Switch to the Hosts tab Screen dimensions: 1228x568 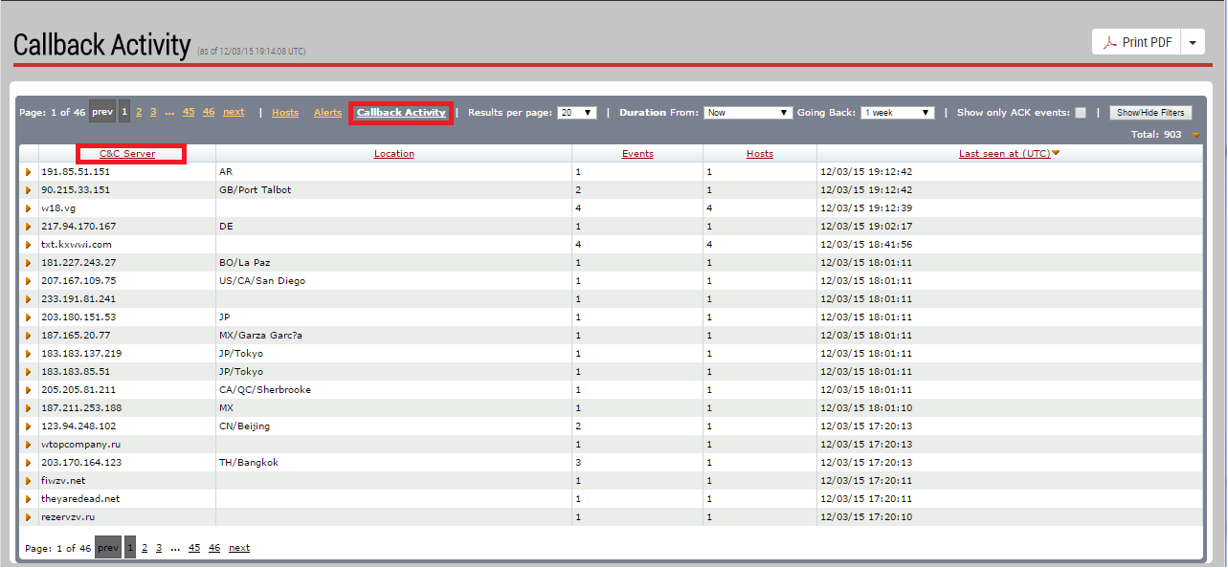point(285,113)
